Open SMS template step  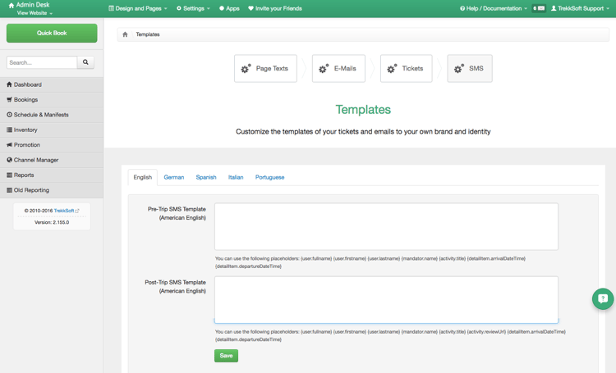(470, 69)
